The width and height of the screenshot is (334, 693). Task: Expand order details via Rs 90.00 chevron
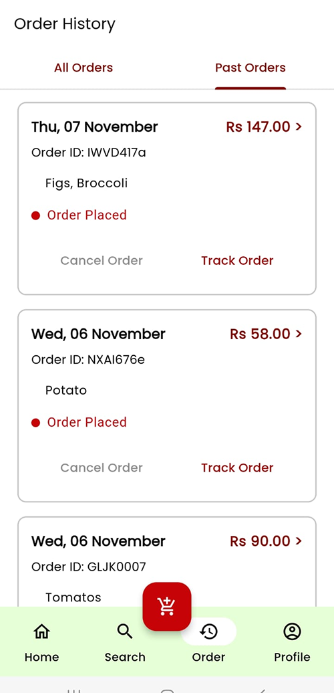tap(299, 541)
